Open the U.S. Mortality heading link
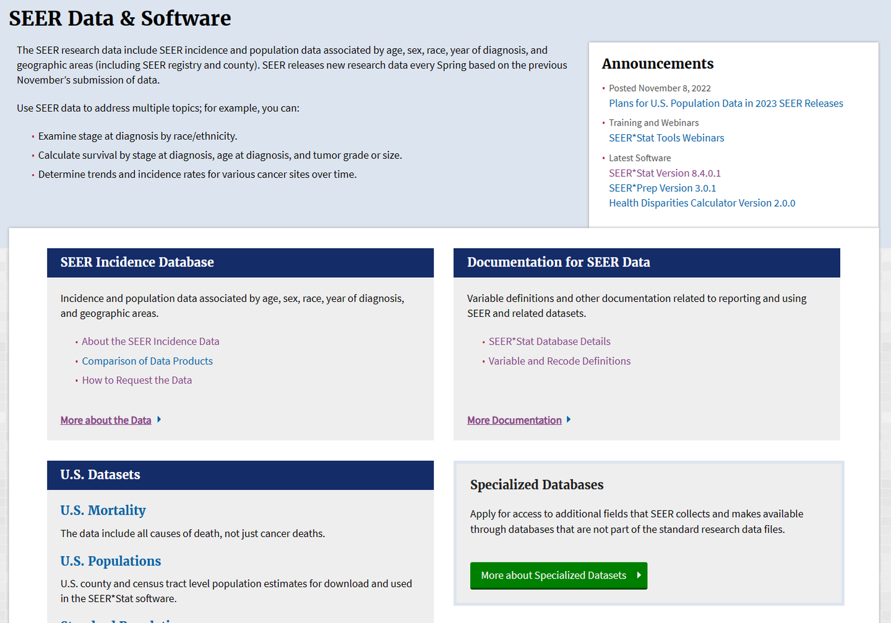This screenshot has width=891, height=623. click(103, 510)
